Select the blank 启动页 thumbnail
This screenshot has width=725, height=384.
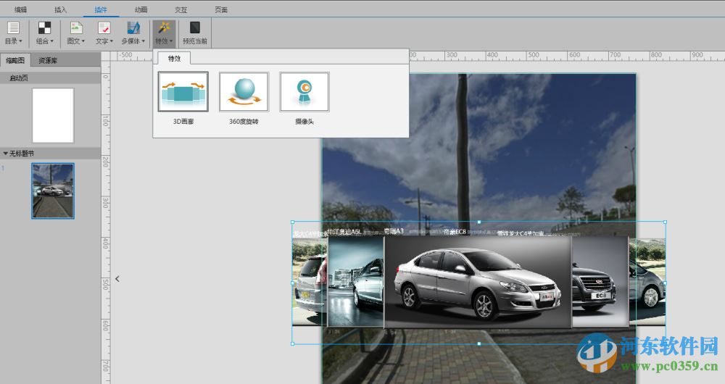53,115
